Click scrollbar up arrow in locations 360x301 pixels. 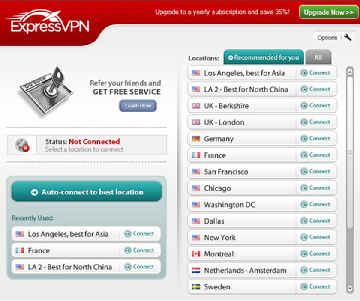(350, 72)
